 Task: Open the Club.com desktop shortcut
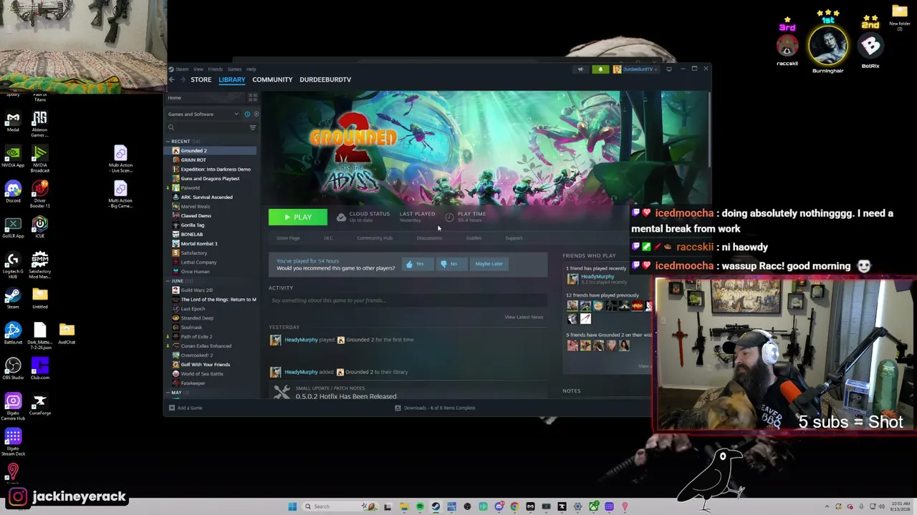click(39, 368)
